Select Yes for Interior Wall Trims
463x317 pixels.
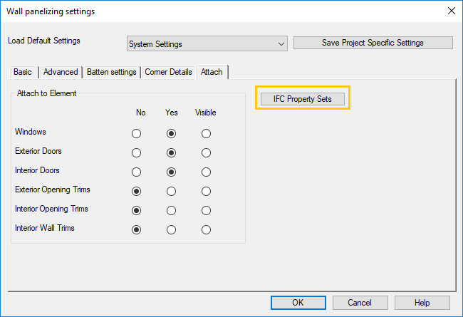pos(171,229)
